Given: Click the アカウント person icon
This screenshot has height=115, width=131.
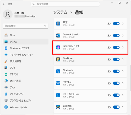Looking at the screenshot, I should click(x=6, y=74).
